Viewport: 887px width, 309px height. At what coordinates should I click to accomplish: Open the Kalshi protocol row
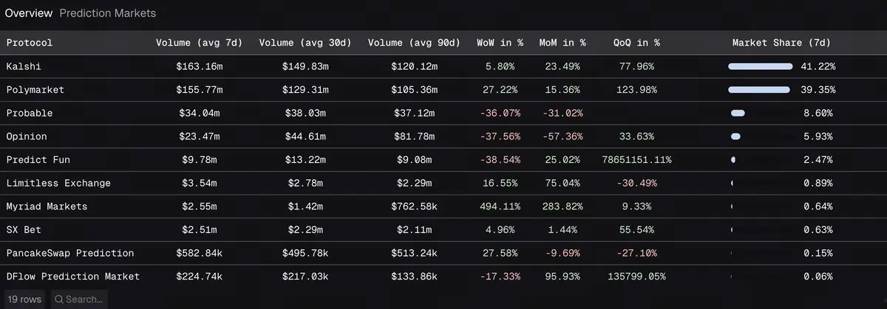(22, 66)
